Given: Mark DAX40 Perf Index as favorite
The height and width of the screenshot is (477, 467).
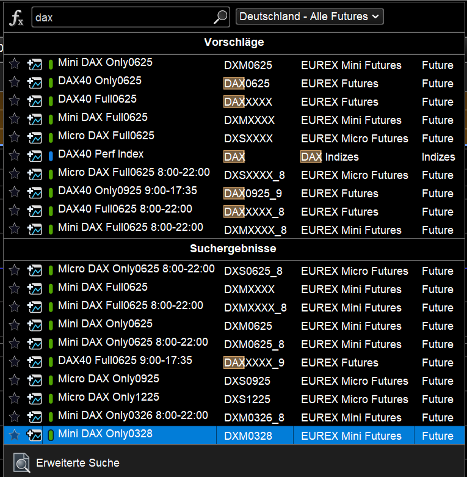Looking at the screenshot, I should (x=14, y=156).
